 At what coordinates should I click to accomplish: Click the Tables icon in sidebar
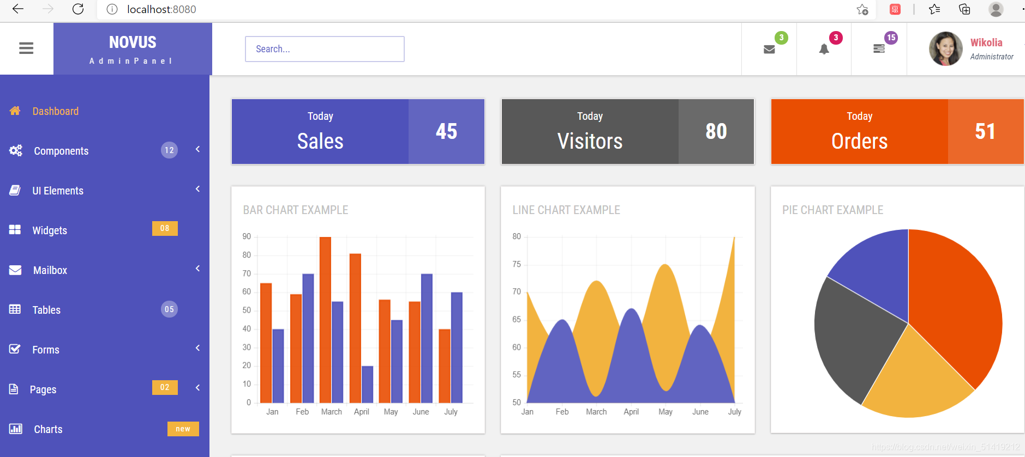pos(15,309)
